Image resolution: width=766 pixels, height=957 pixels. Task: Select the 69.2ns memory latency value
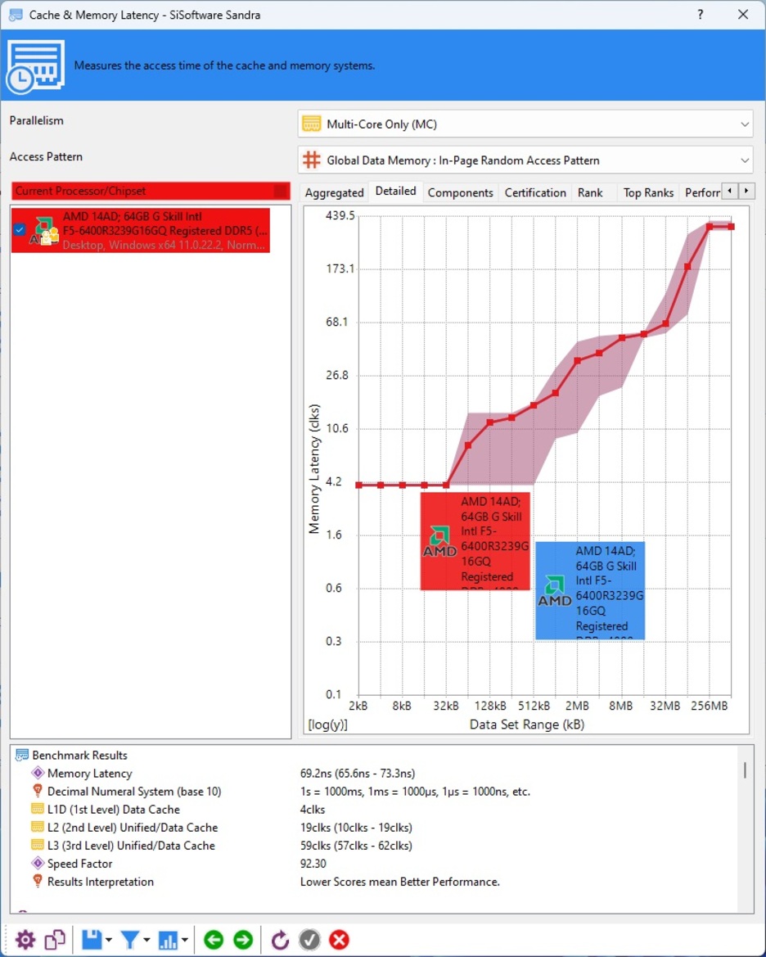click(x=357, y=774)
